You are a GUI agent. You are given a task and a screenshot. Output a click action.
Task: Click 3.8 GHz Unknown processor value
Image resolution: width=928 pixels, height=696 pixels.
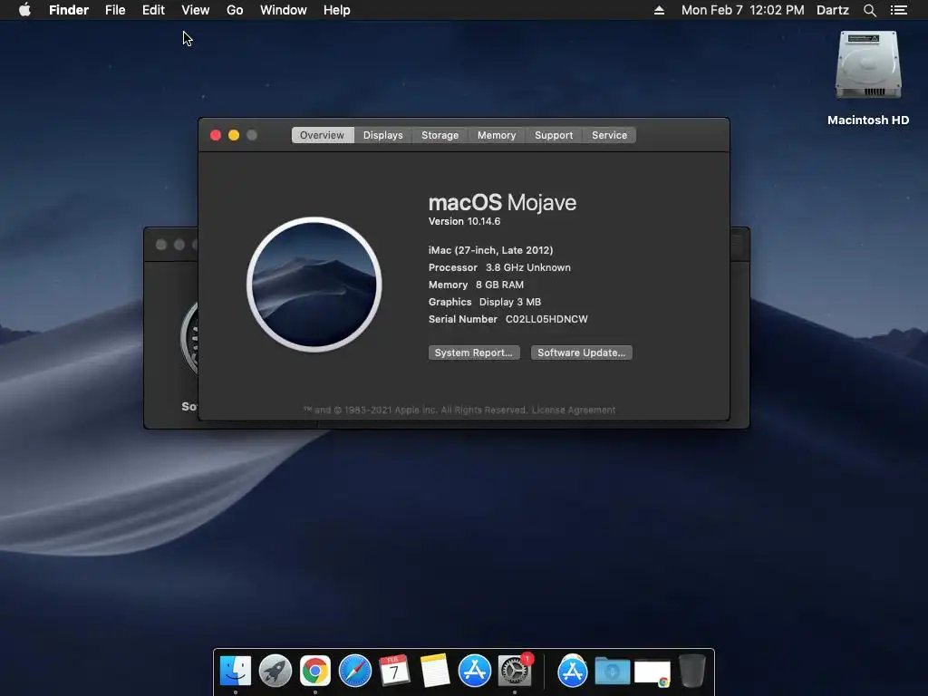click(x=528, y=267)
